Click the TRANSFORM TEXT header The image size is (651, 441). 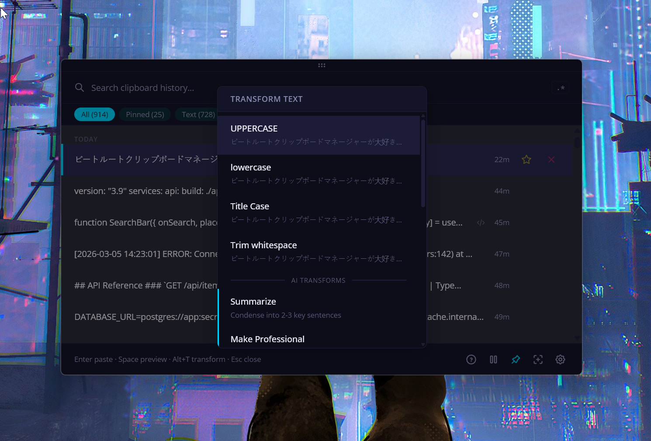click(x=267, y=99)
